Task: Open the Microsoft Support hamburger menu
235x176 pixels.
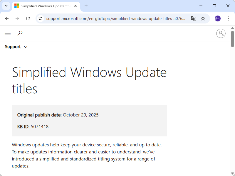Action: click(8, 33)
